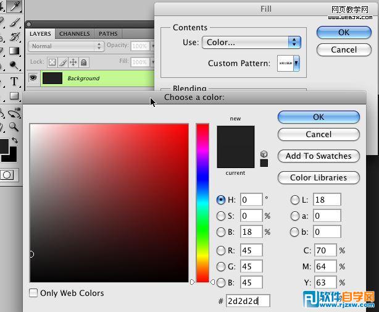Lock layer position in Layers panel
379x312 pixels.
(x=73, y=62)
